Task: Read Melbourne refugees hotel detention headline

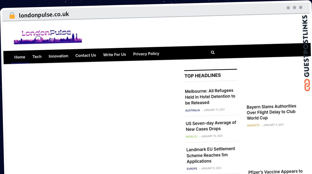Action: coord(210,97)
